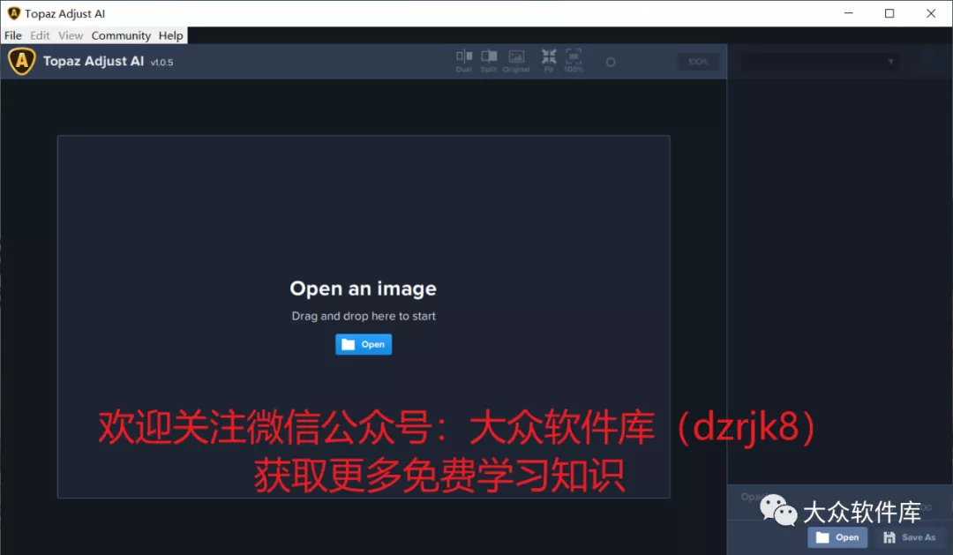Click the circular loading indicator in toolbar

[610, 62]
